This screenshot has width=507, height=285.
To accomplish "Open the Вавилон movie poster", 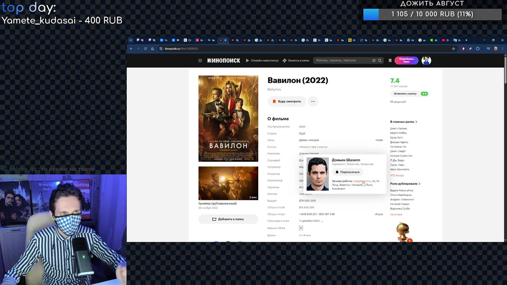I will 228,118.
